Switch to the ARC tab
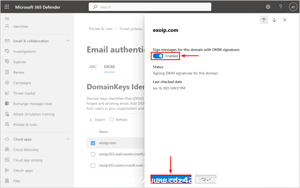The height and width of the screenshot is (188, 300). click(93, 67)
